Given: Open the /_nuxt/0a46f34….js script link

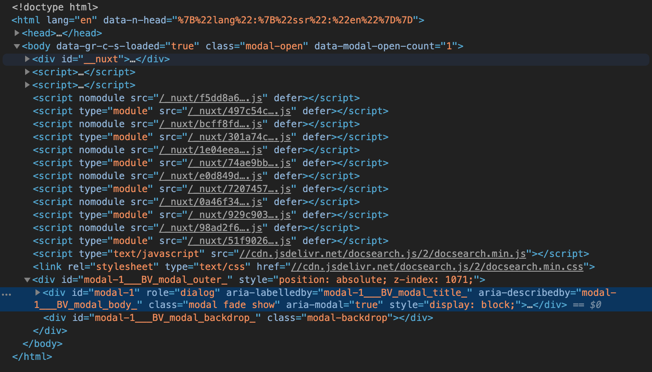Looking at the screenshot, I should [x=211, y=202].
